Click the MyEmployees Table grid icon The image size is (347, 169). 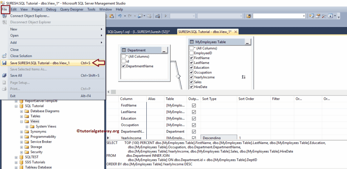pos(192,42)
